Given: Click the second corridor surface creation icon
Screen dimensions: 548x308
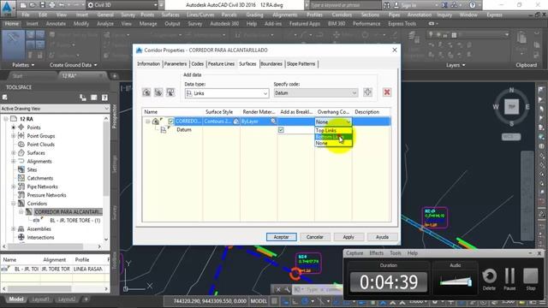Looking at the screenshot, I should click(158, 92).
